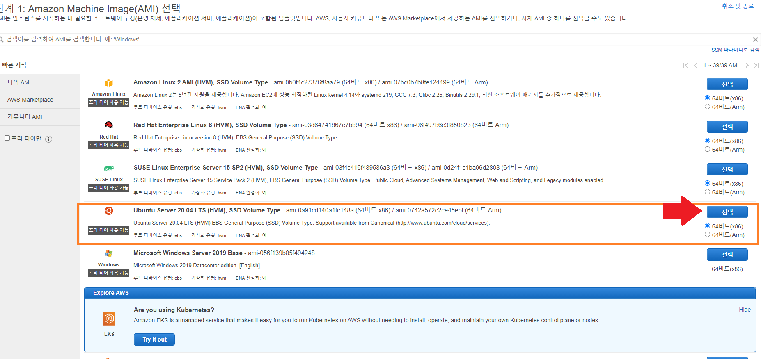The height and width of the screenshot is (362, 768).
Task: Select 64-bit Arm for Ubuntu Server 20.04
Action: (x=707, y=235)
